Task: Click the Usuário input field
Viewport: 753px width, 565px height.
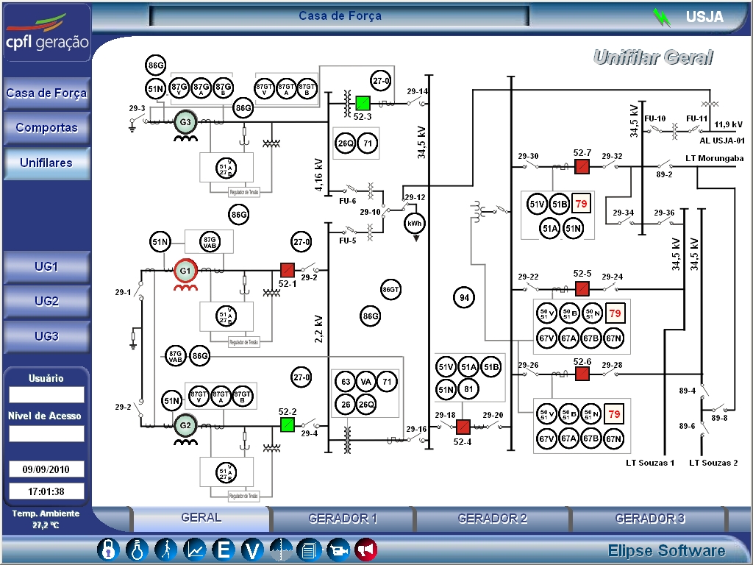Action: coord(46,394)
